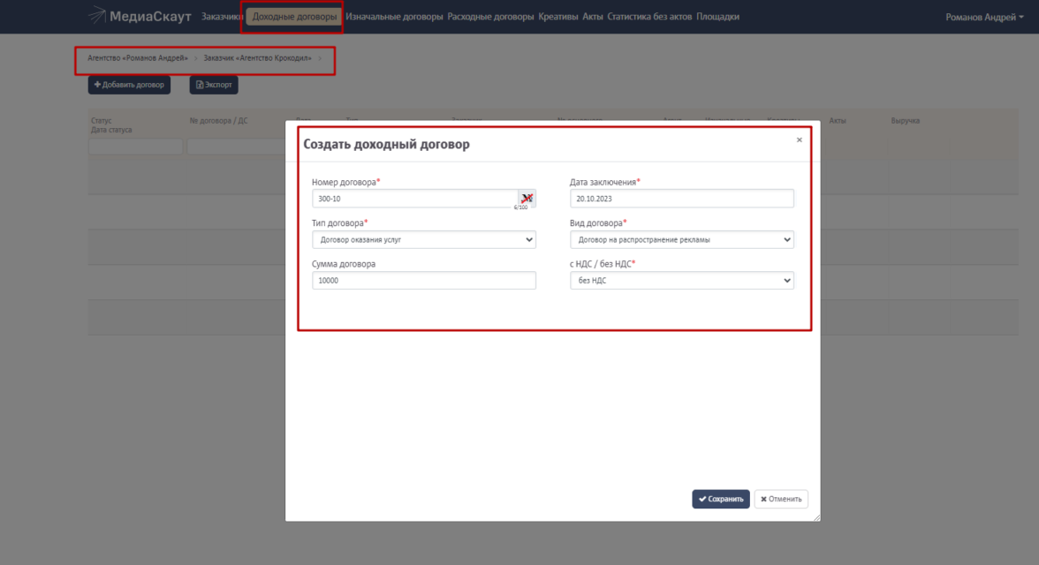
Task: Open the Креативы section
Action: (x=558, y=17)
